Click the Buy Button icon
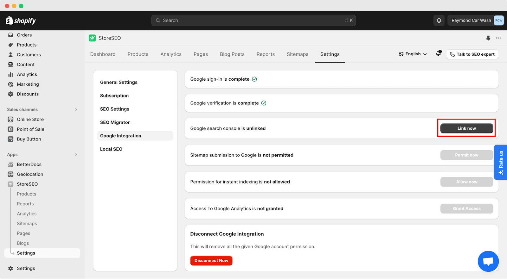This screenshot has height=279, width=507. (10, 139)
